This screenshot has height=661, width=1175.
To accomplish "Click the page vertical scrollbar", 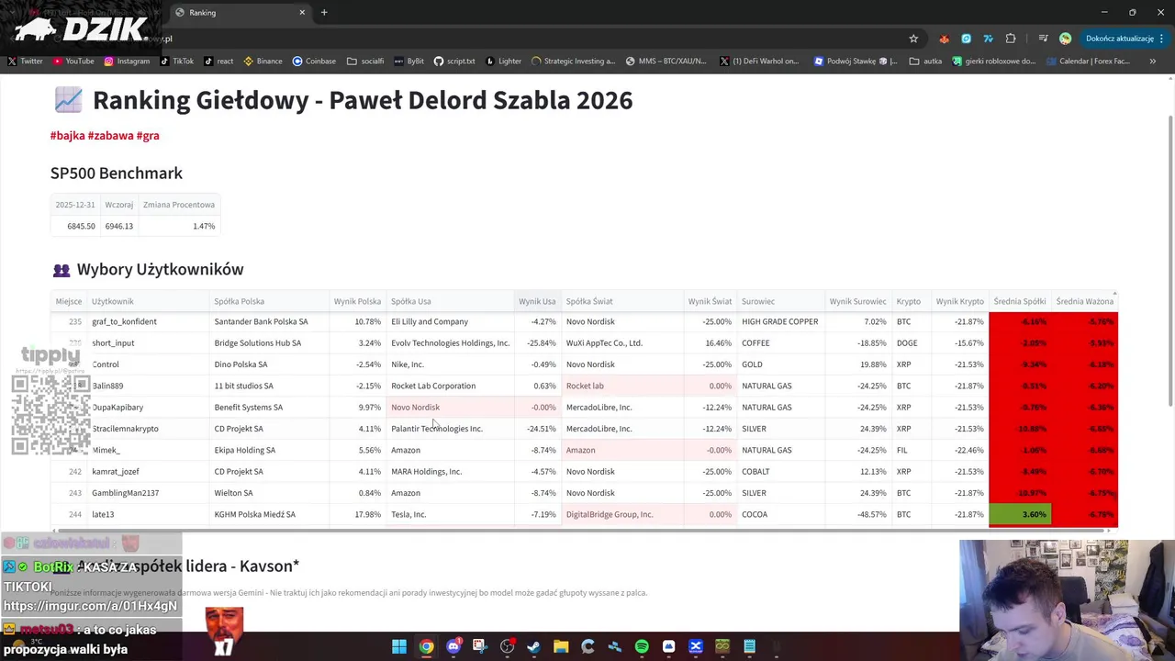I will 1170,262.
